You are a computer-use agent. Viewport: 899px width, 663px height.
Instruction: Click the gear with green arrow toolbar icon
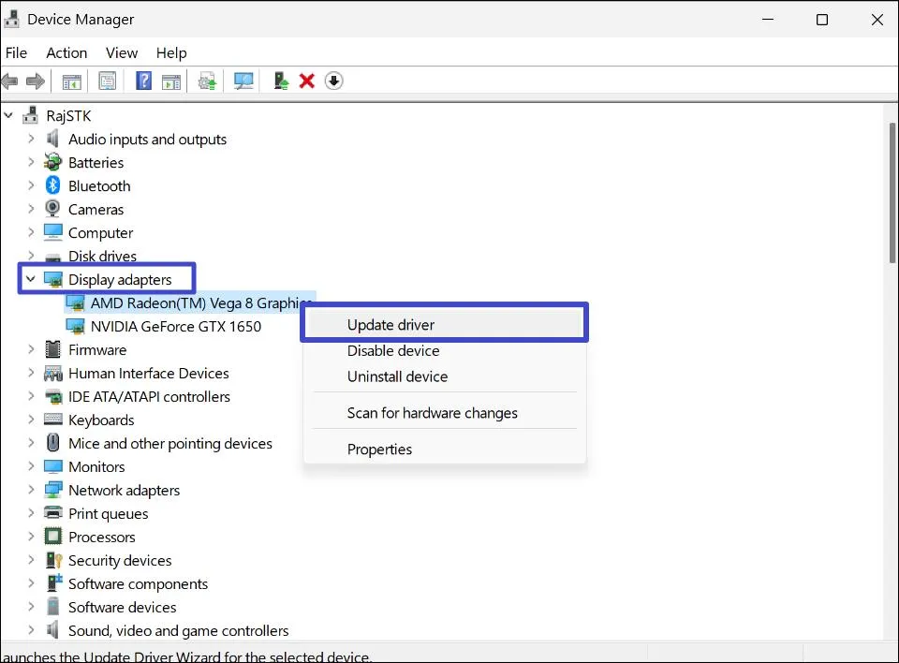(x=208, y=81)
